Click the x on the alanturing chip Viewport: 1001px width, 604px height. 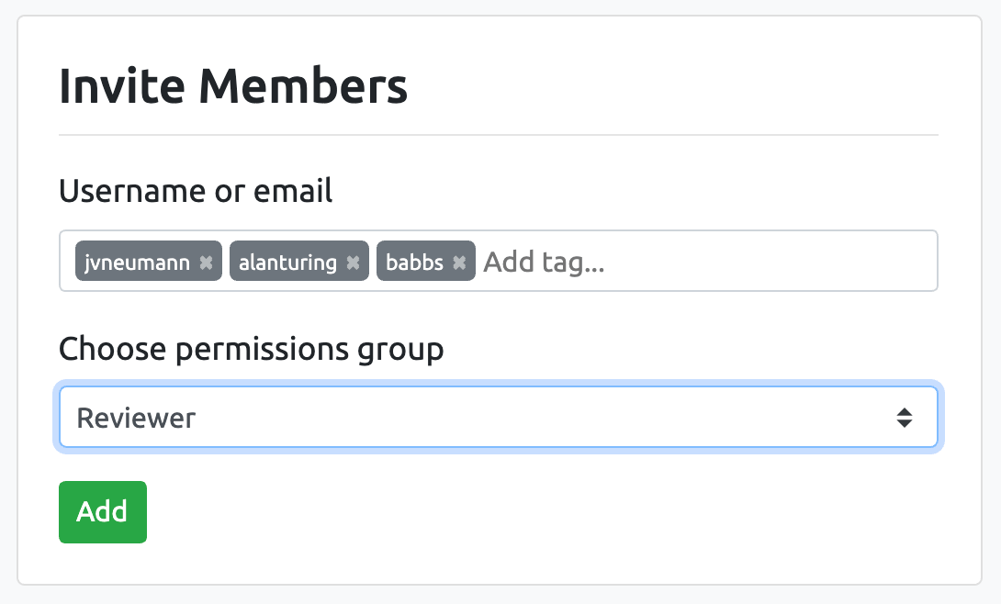[353, 262]
